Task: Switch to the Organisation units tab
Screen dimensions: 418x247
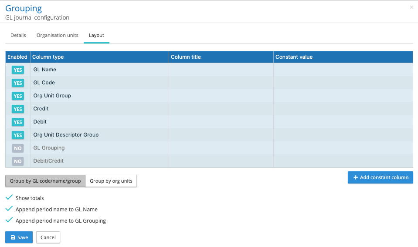Action: click(57, 35)
